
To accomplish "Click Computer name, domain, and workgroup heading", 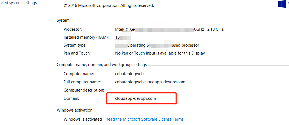I will click(x=102, y=65).
